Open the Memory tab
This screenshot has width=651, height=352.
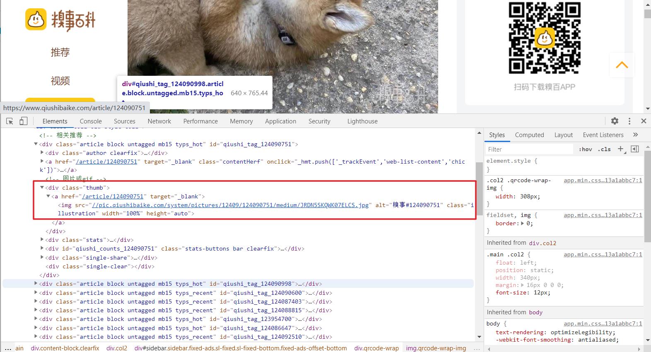coord(241,121)
